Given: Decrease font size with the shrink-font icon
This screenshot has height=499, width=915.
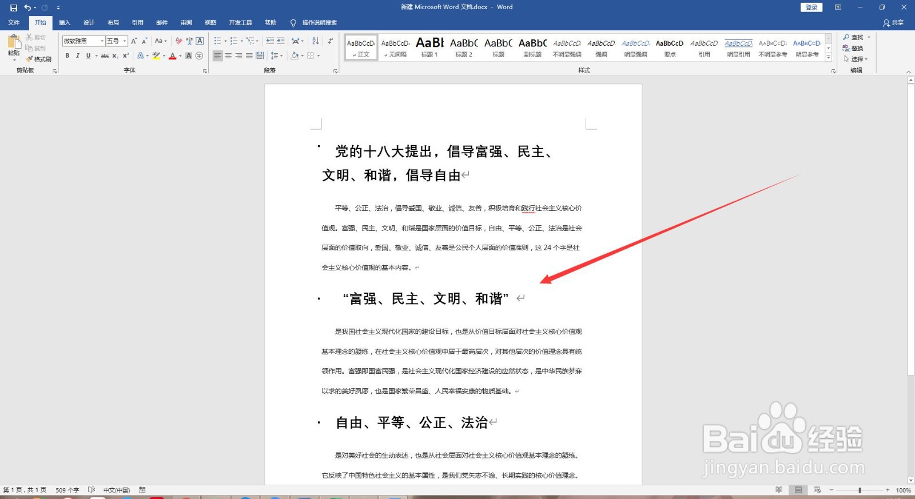Looking at the screenshot, I should pos(144,41).
